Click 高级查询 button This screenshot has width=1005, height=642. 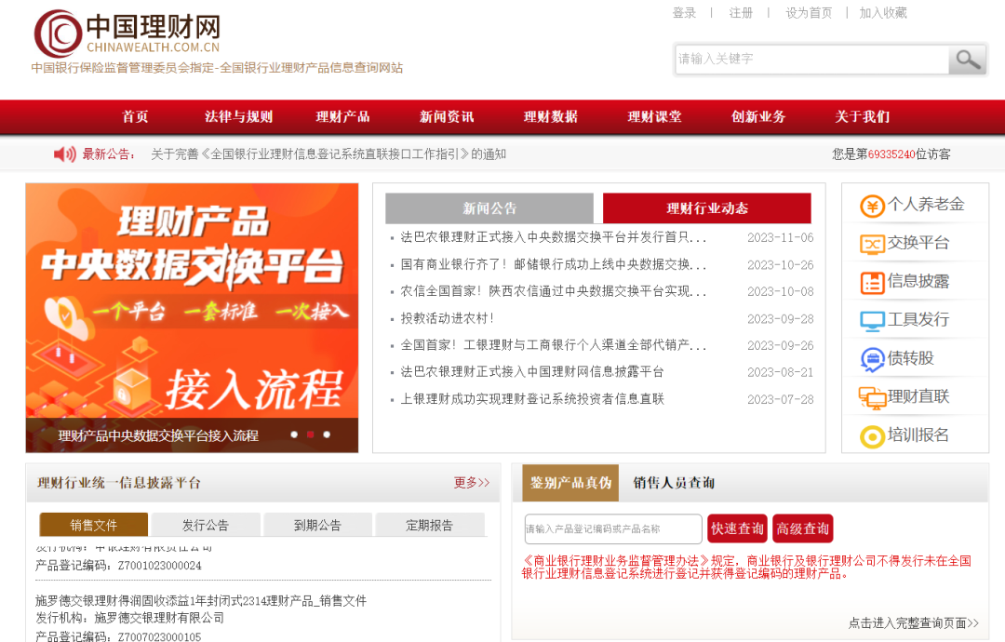point(802,528)
